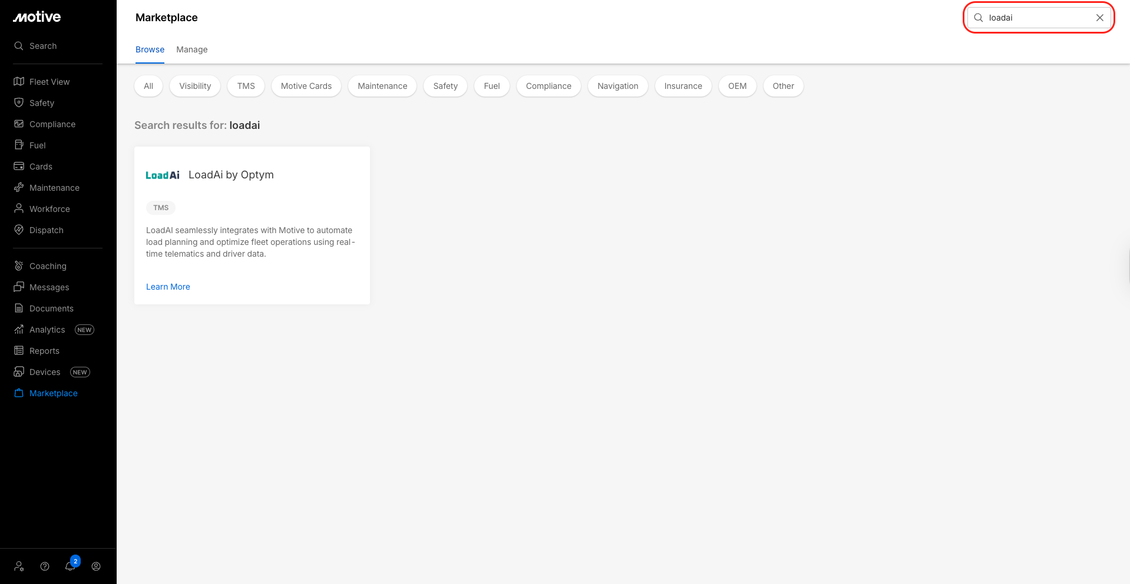Click the Marketplace page heading

tap(167, 18)
